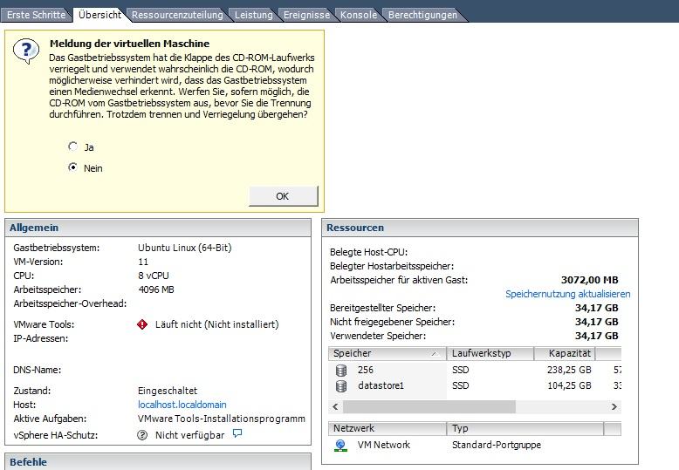Open the Erste Schritte tab
This screenshot has width=679, height=470.
36,15
